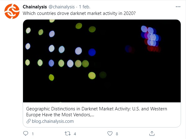Visit the @chainalysis handle
Image resolution: width=186 pixels, height=139 pixels.
62,7
